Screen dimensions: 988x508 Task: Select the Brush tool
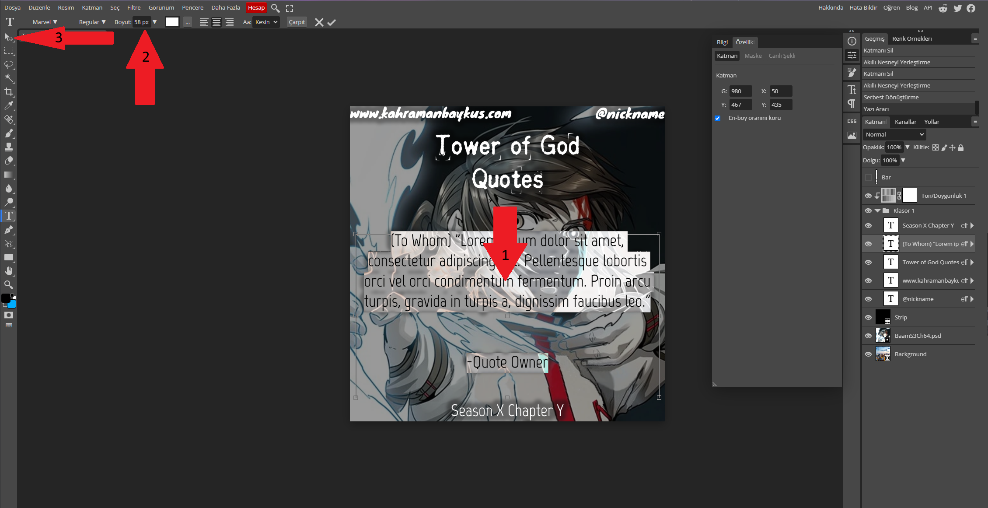[9, 133]
